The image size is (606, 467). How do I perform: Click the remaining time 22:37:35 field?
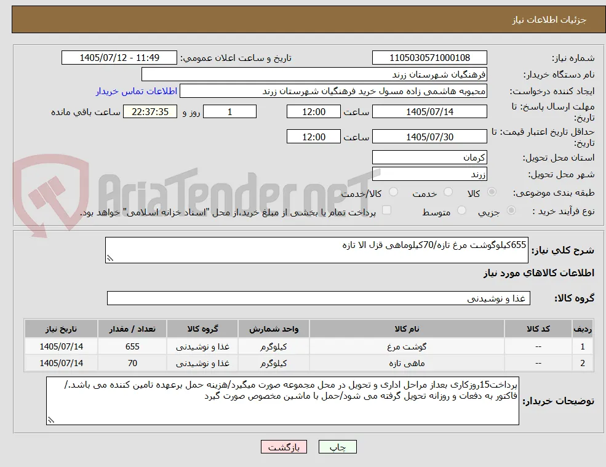coord(150,112)
